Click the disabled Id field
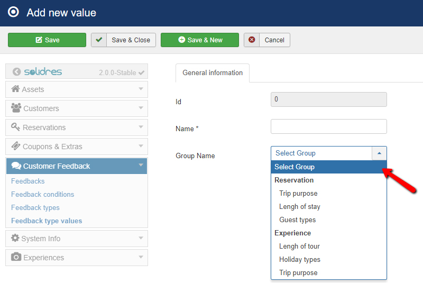 (x=328, y=99)
